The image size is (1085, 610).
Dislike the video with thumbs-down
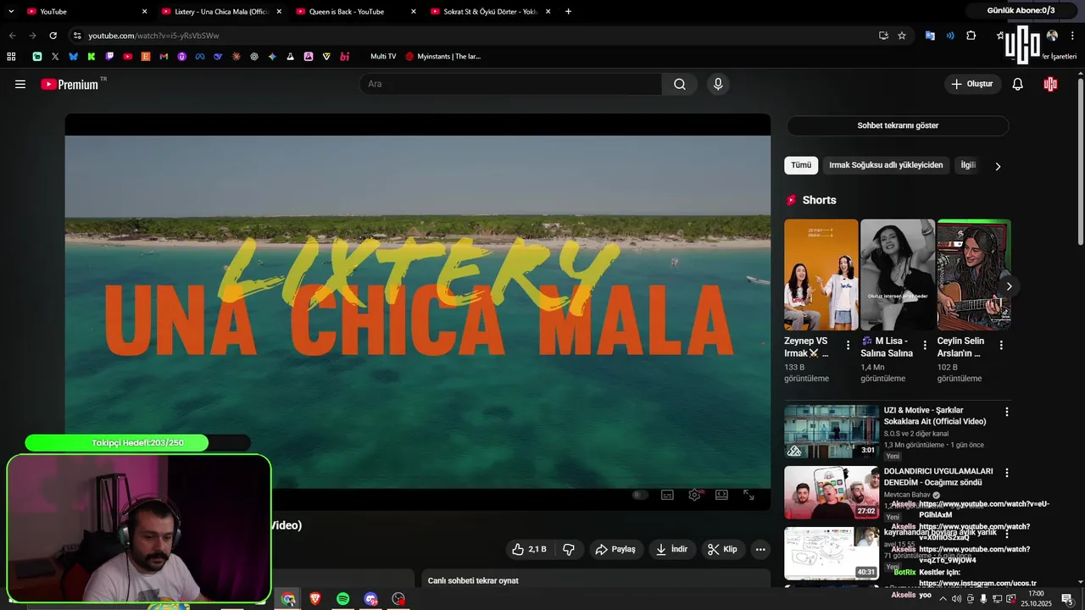click(569, 549)
